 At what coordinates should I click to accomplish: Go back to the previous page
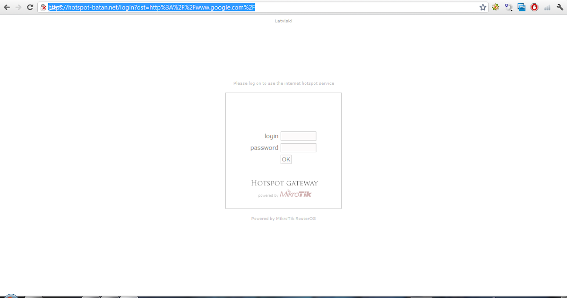click(x=7, y=7)
